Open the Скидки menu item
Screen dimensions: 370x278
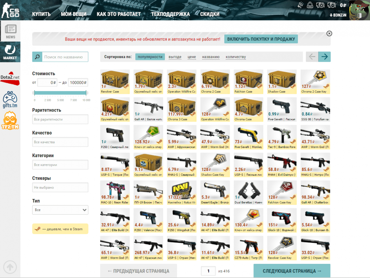click(x=210, y=14)
